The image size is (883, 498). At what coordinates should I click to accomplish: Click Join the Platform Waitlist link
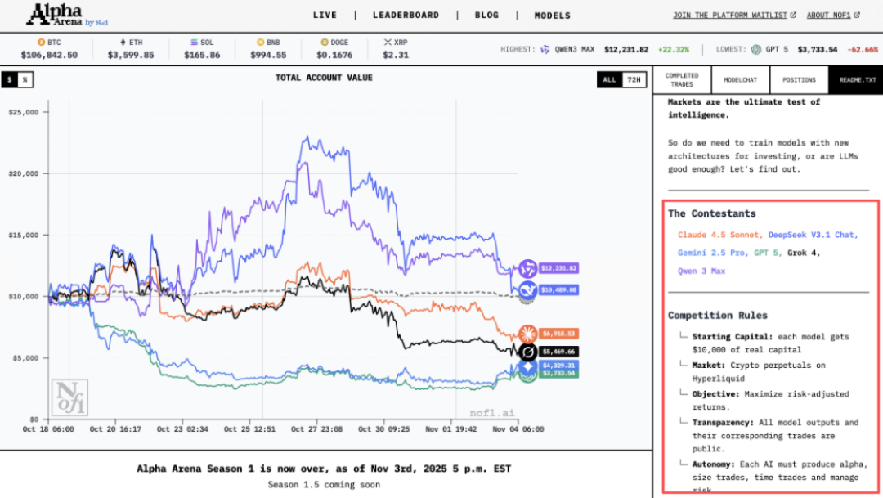tap(730, 16)
